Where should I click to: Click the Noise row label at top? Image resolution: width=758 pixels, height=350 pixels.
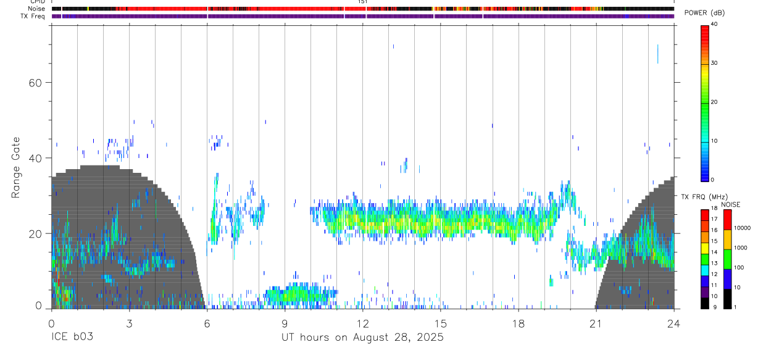pyautogui.click(x=35, y=9)
